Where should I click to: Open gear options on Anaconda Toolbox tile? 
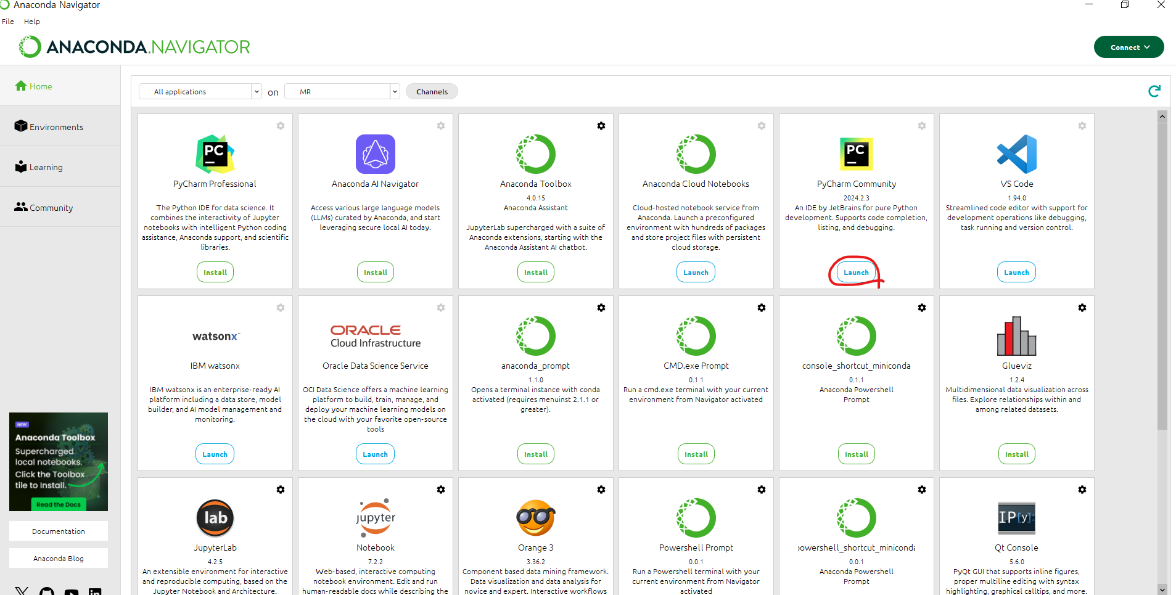[x=601, y=126]
